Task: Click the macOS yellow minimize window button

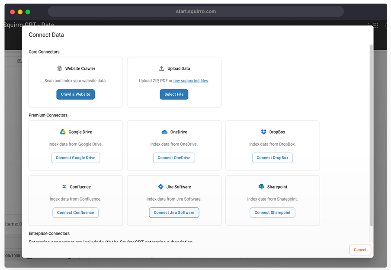Action: [20, 12]
